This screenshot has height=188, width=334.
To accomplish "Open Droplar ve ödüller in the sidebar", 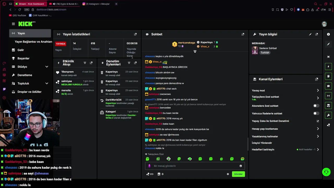I will [x=30, y=92].
